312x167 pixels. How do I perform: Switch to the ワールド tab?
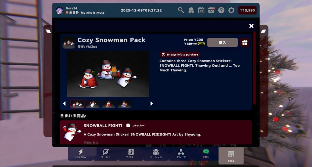pyautogui.click(x=105, y=153)
